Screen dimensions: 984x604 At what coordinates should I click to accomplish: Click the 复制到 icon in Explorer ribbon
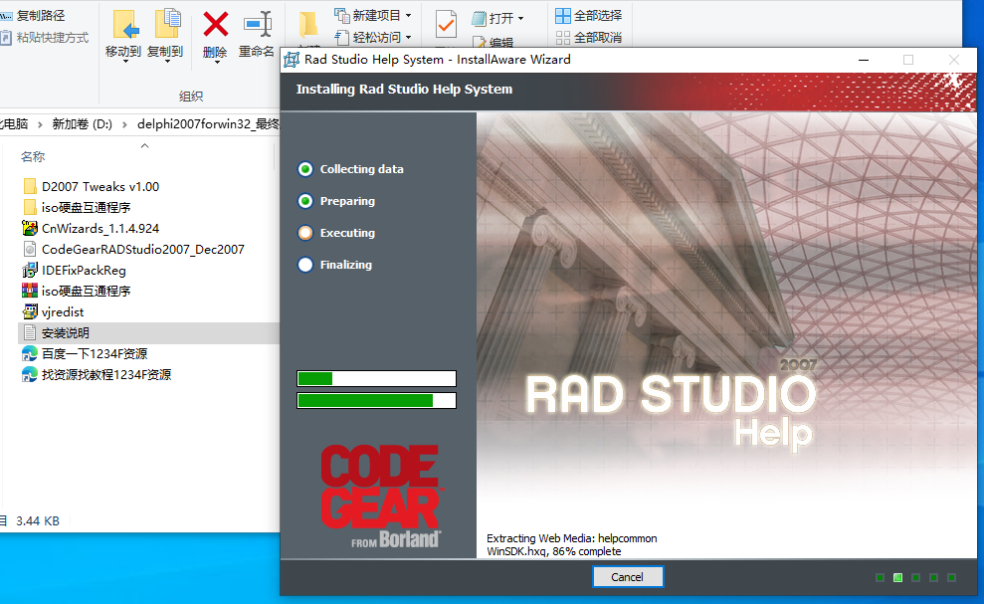(x=167, y=25)
